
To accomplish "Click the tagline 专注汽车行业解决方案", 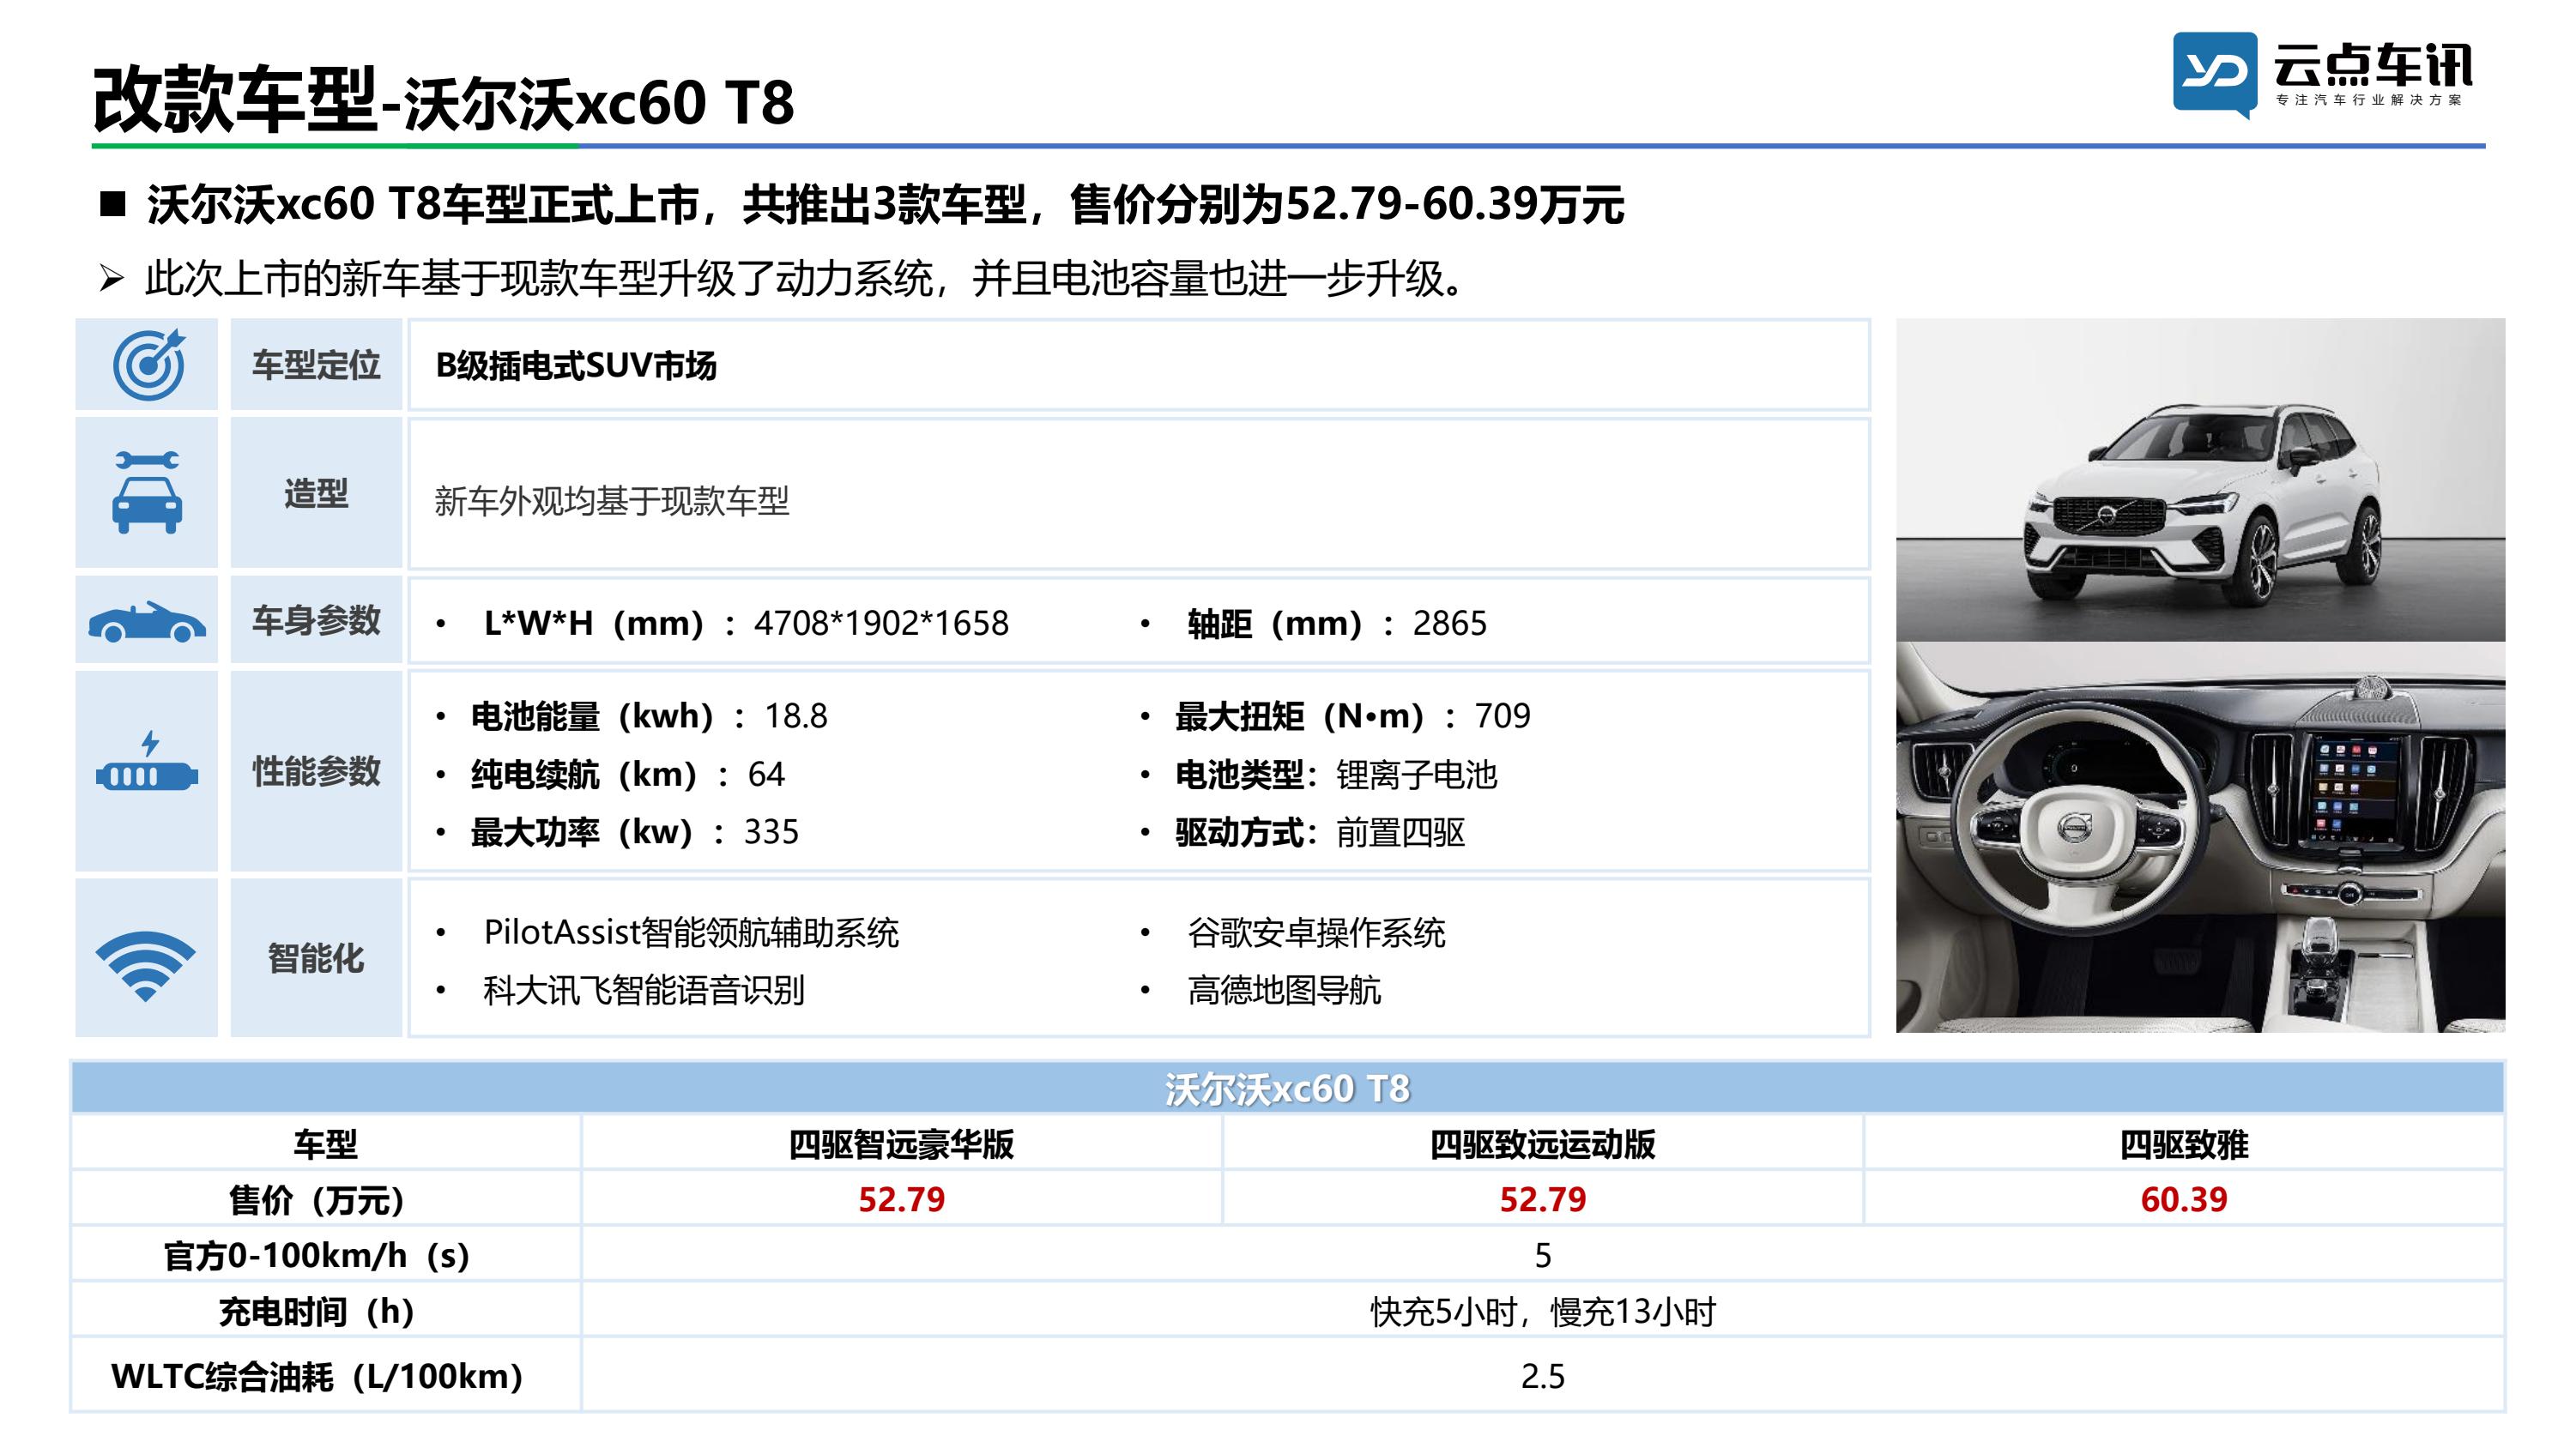I will 2369,100.
